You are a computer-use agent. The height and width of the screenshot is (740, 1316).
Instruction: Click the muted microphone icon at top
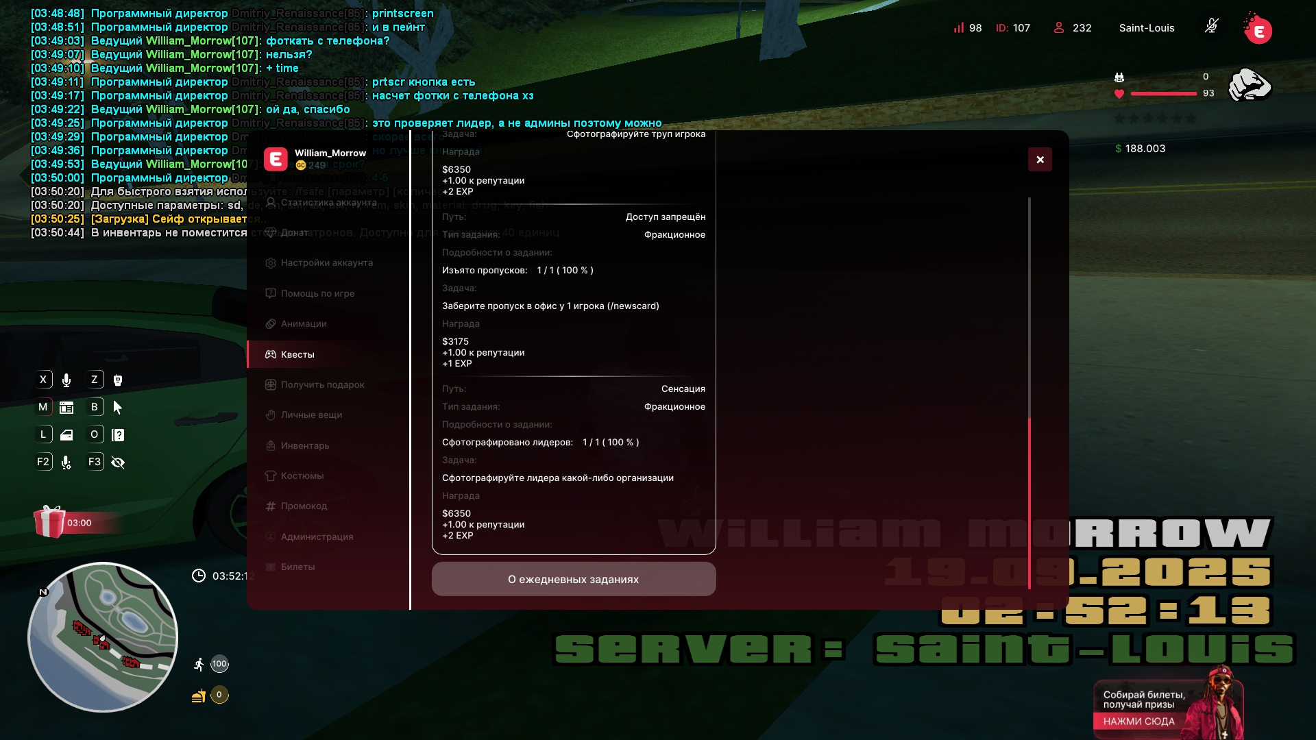[x=1211, y=27]
